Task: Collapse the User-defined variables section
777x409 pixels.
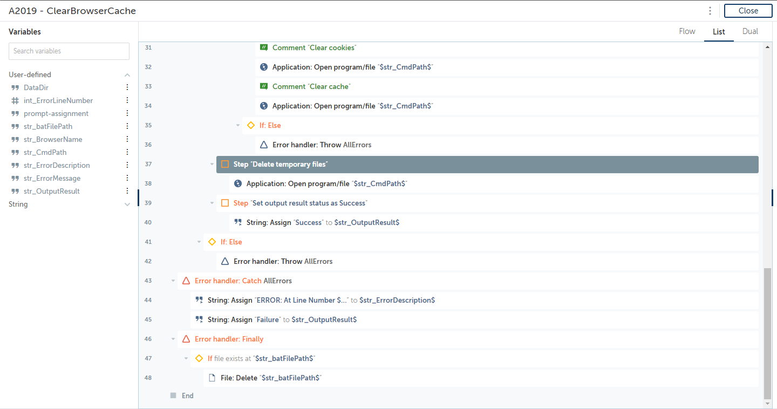Action: click(x=127, y=75)
